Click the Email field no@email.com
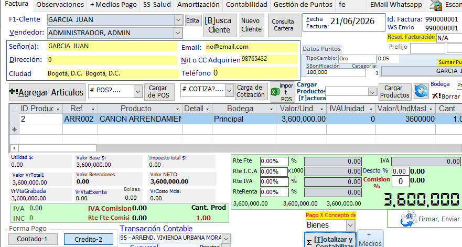The width and height of the screenshot is (462, 247). 252,47
